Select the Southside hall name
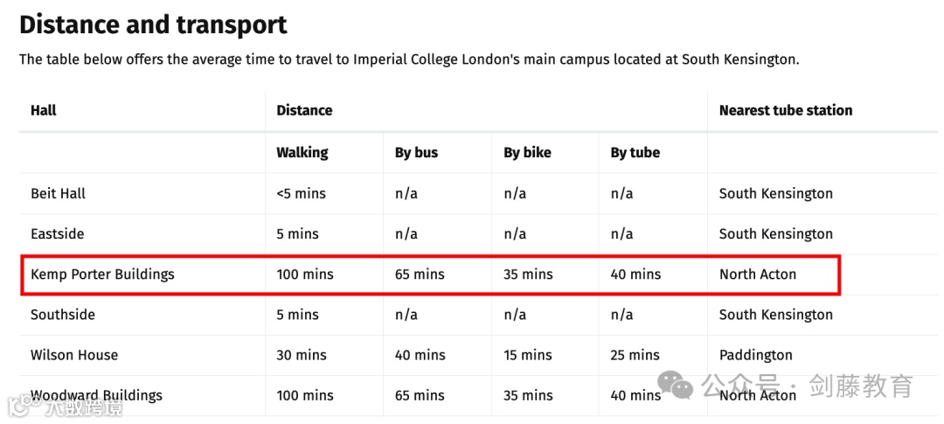Viewport: 944px width, 424px height. pyautogui.click(x=63, y=315)
